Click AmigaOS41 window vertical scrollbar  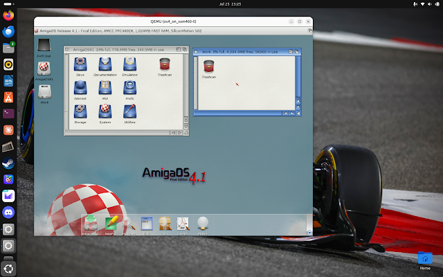pos(186,85)
